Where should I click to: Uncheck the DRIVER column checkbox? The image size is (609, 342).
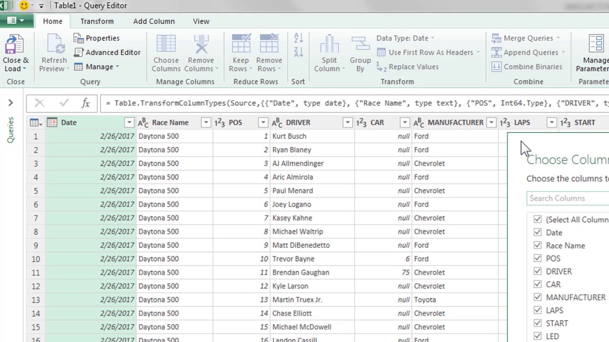[538, 271]
